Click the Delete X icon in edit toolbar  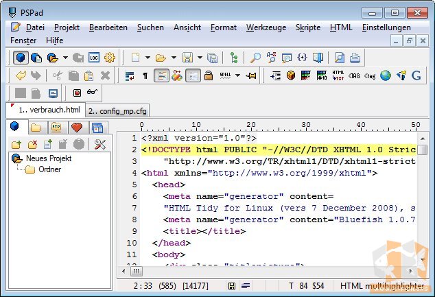105,75
